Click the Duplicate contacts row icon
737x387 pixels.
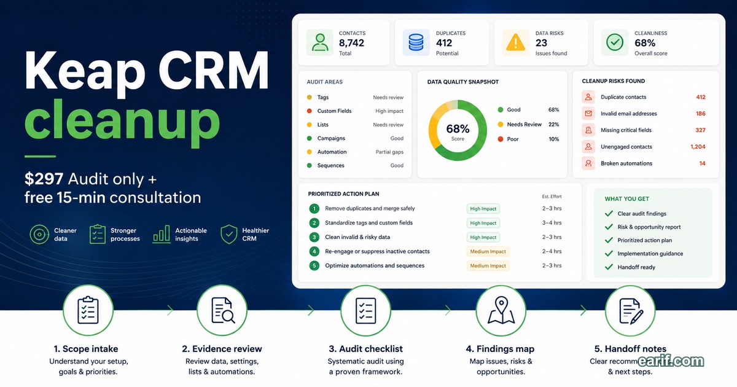(589, 97)
